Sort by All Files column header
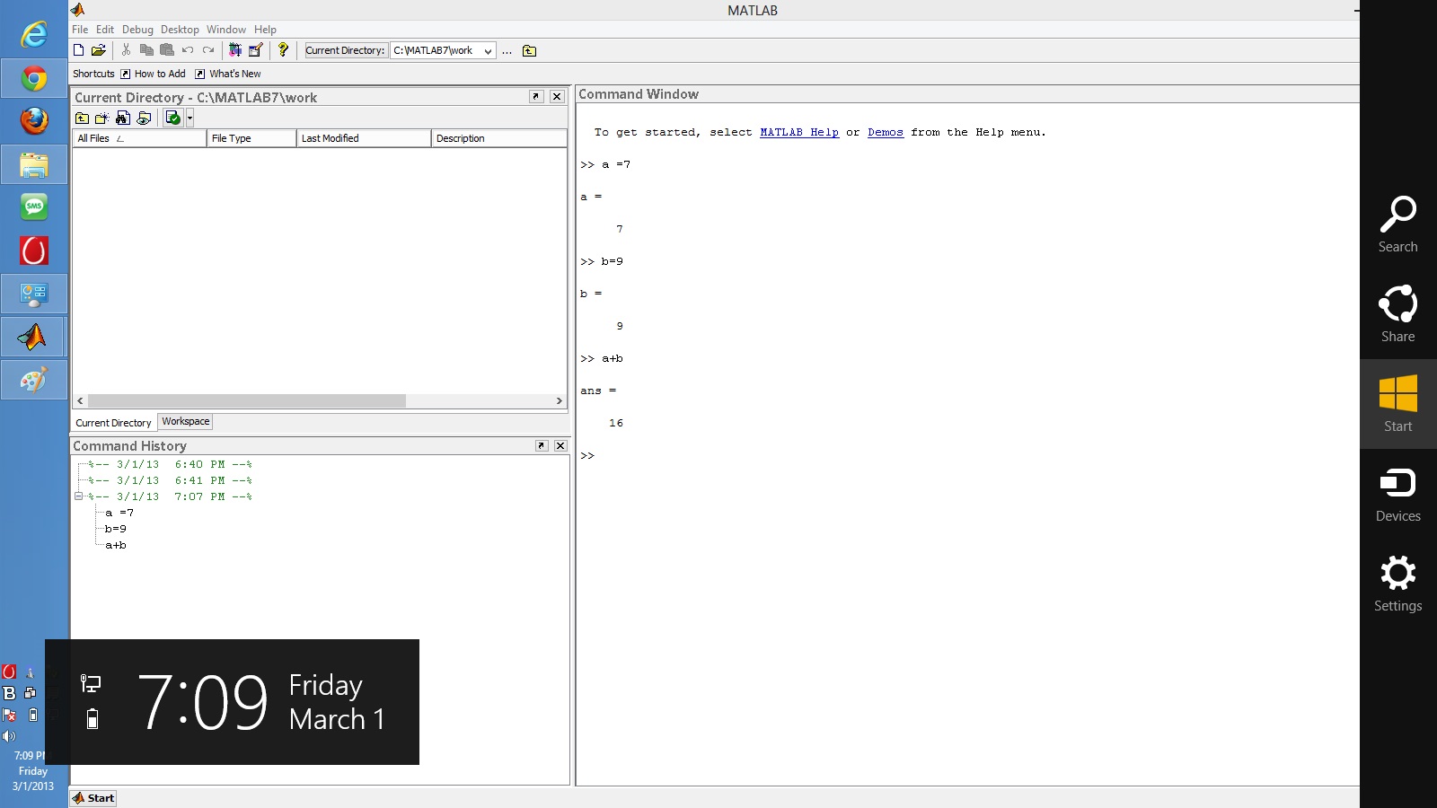Image resolution: width=1437 pixels, height=808 pixels. pos(139,138)
